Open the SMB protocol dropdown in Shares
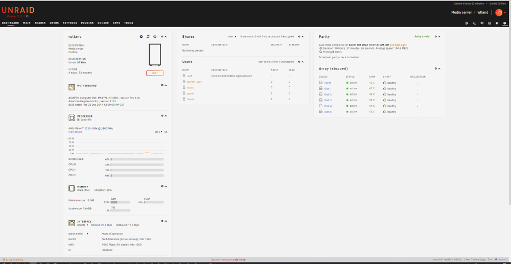 point(232,37)
